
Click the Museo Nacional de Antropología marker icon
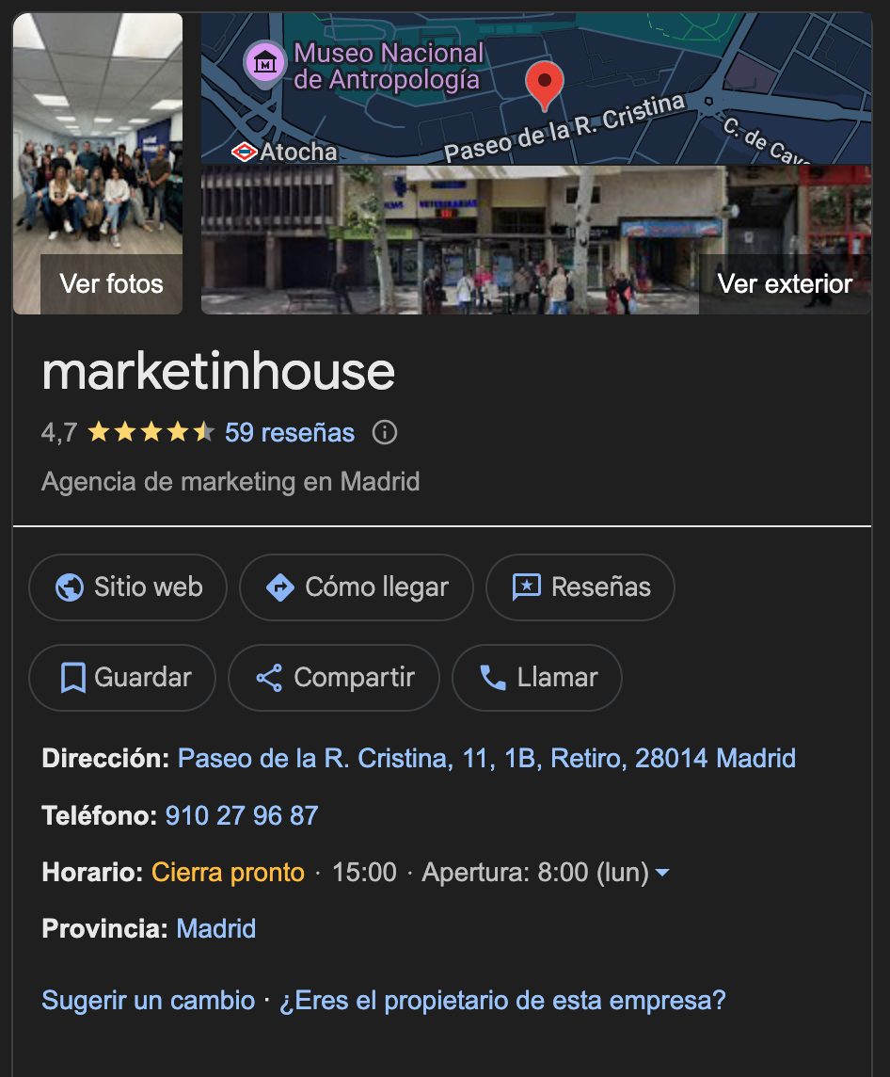point(265,63)
